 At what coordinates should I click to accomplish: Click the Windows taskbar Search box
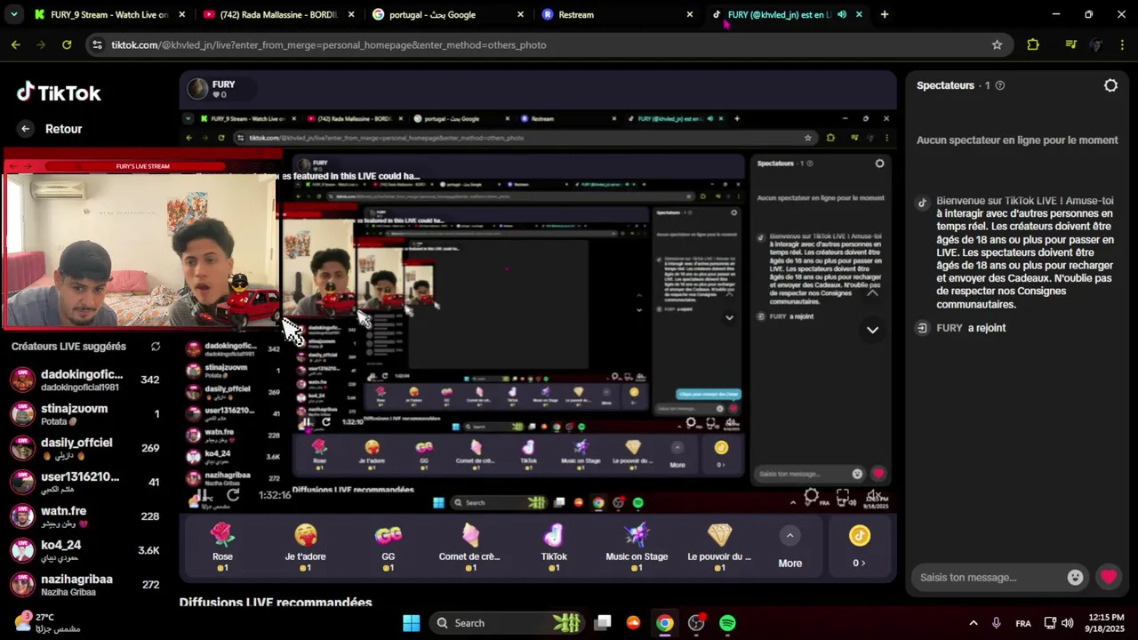[506, 623]
